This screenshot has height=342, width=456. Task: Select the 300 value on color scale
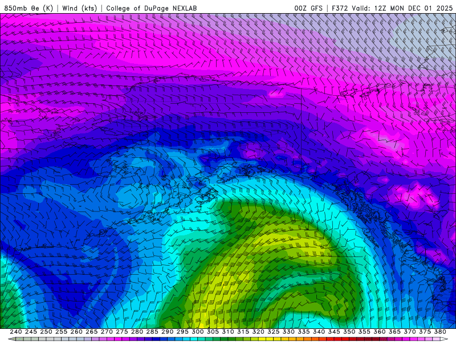tap(198, 332)
